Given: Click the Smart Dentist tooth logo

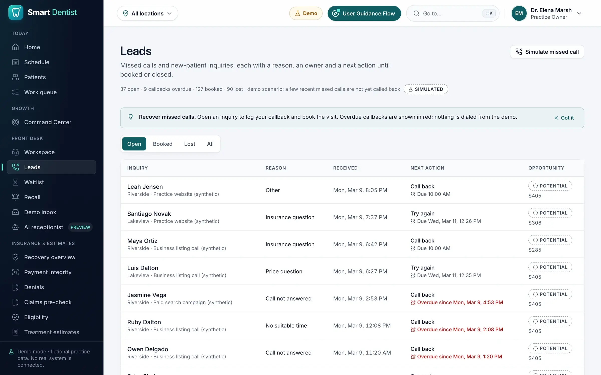Looking at the screenshot, I should tap(16, 12).
